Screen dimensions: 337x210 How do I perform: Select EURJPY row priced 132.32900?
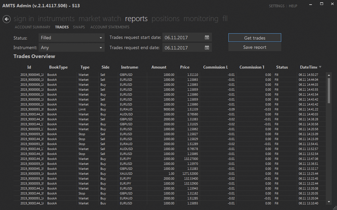point(170,183)
